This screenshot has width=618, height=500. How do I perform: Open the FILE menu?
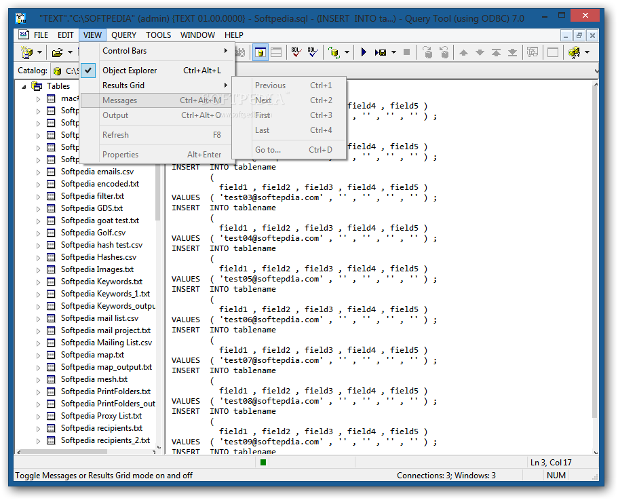pyautogui.click(x=41, y=35)
